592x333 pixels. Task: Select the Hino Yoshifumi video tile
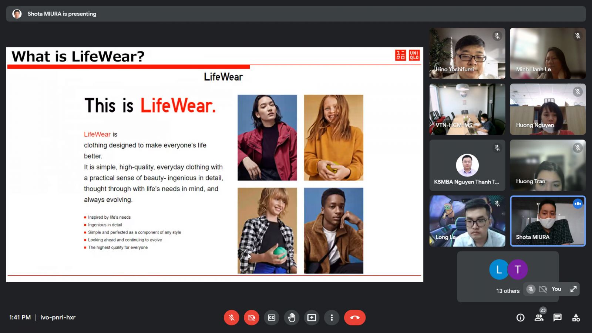pyautogui.click(x=467, y=53)
